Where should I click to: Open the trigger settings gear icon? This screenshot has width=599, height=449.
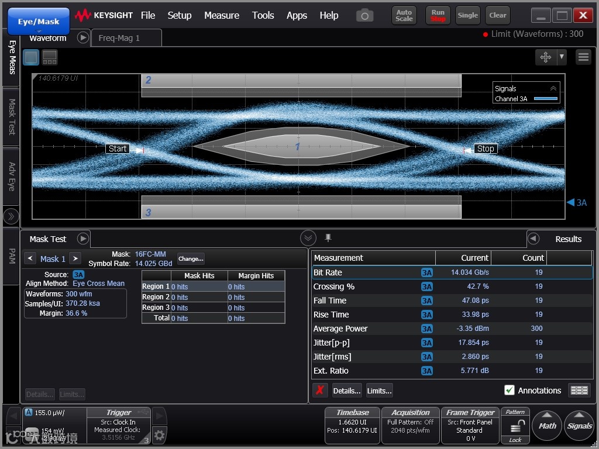[x=159, y=434]
